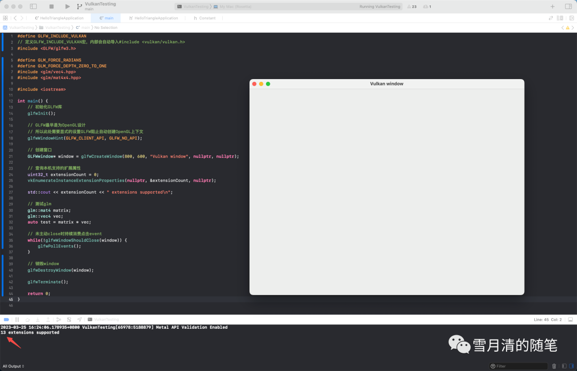Click the Simulate Location arrow icon
Image resolution: width=577 pixels, height=371 pixels.
(x=79, y=319)
